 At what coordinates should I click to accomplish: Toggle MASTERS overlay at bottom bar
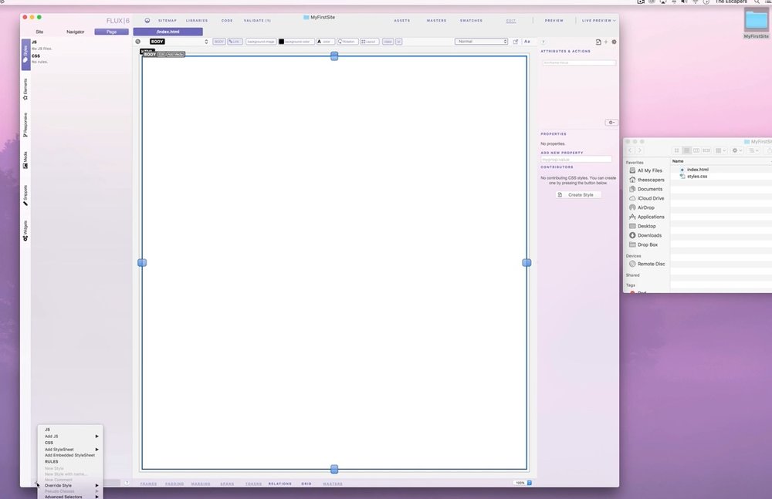333,484
